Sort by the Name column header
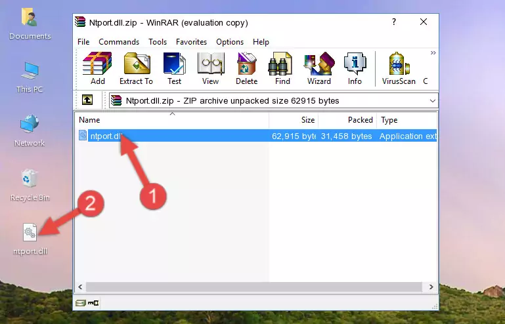This screenshot has height=324, width=505. [172, 119]
